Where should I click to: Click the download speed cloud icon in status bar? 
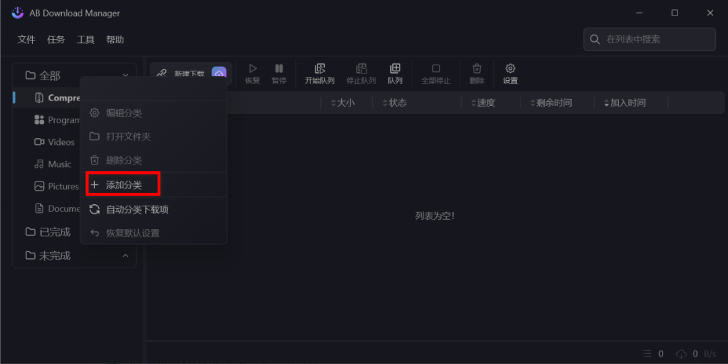click(681, 354)
